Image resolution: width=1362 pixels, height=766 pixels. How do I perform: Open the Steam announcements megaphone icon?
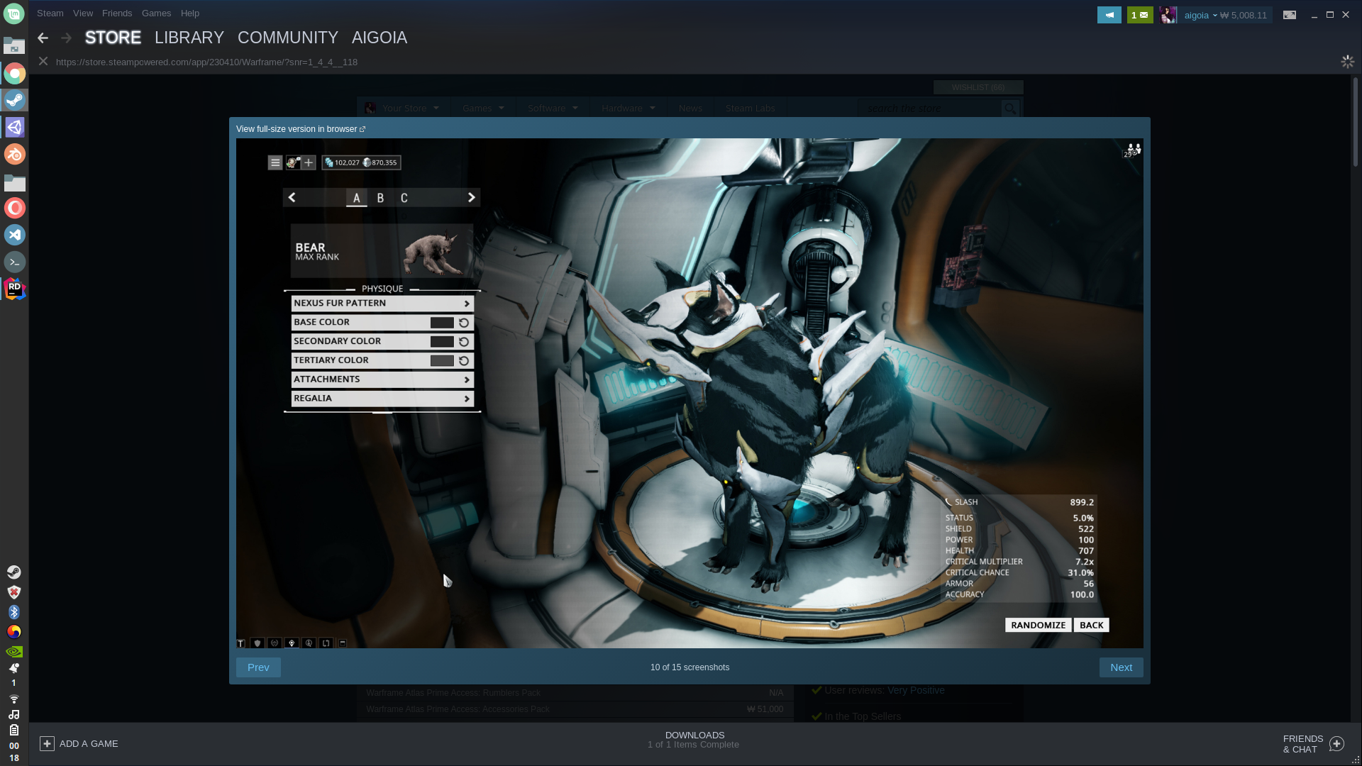(1109, 15)
